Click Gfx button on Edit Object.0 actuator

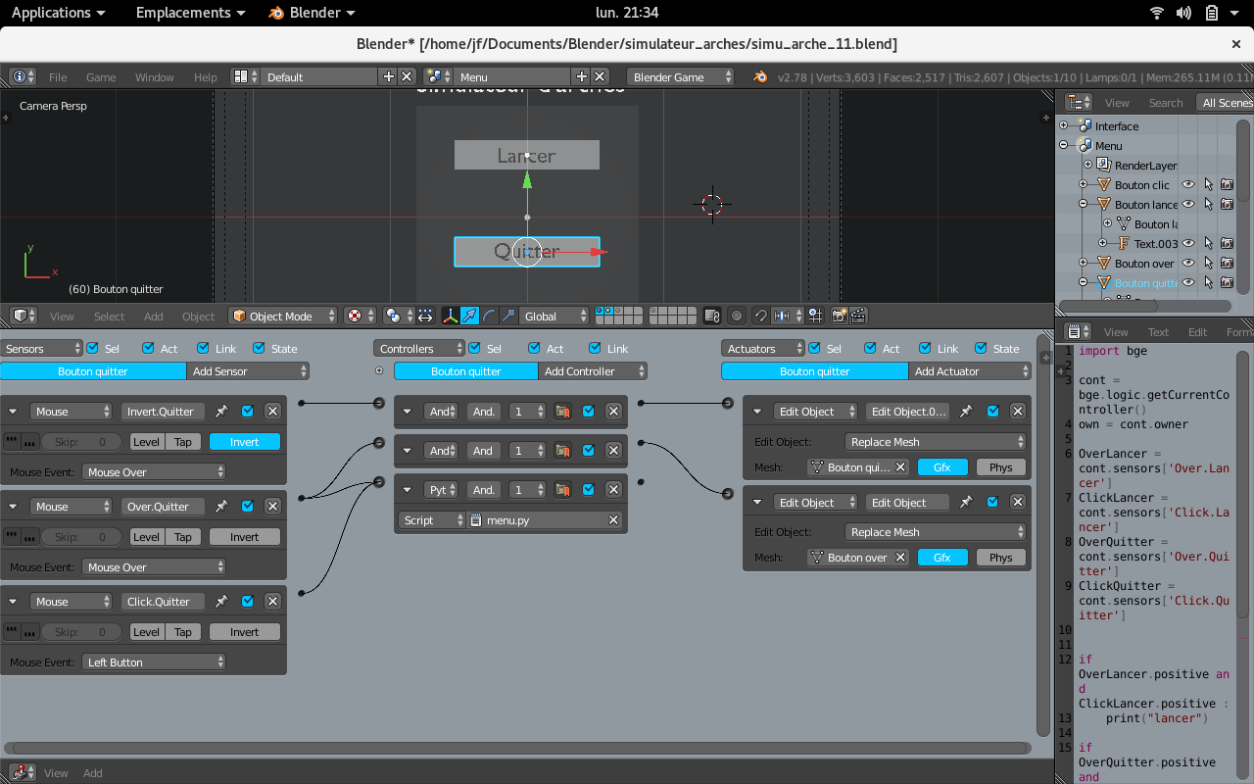click(x=942, y=467)
